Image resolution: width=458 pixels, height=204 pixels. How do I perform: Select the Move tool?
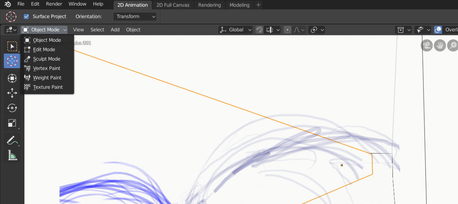pos(12,93)
